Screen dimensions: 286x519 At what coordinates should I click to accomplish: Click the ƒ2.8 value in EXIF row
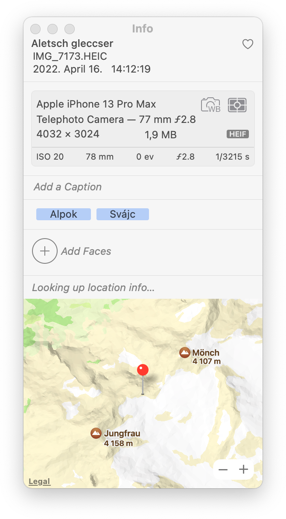[x=185, y=157]
